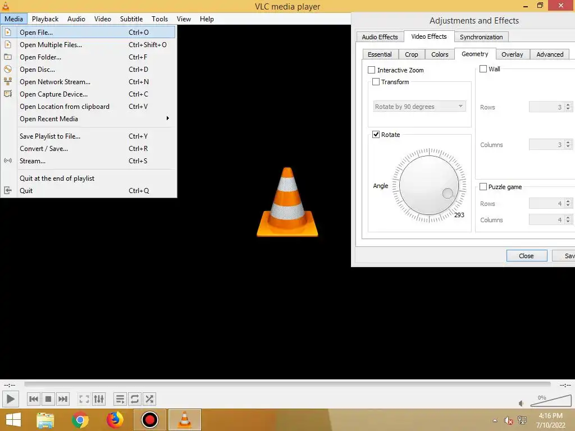Image resolution: width=575 pixels, height=431 pixels.
Task: Enable the Interactive Zoom checkbox
Action: (372, 70)
